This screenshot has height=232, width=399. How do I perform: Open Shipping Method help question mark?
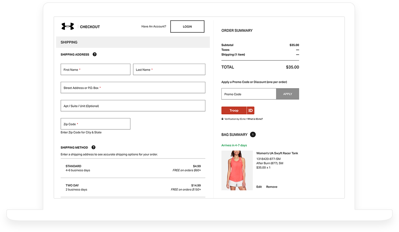(93, 147)
